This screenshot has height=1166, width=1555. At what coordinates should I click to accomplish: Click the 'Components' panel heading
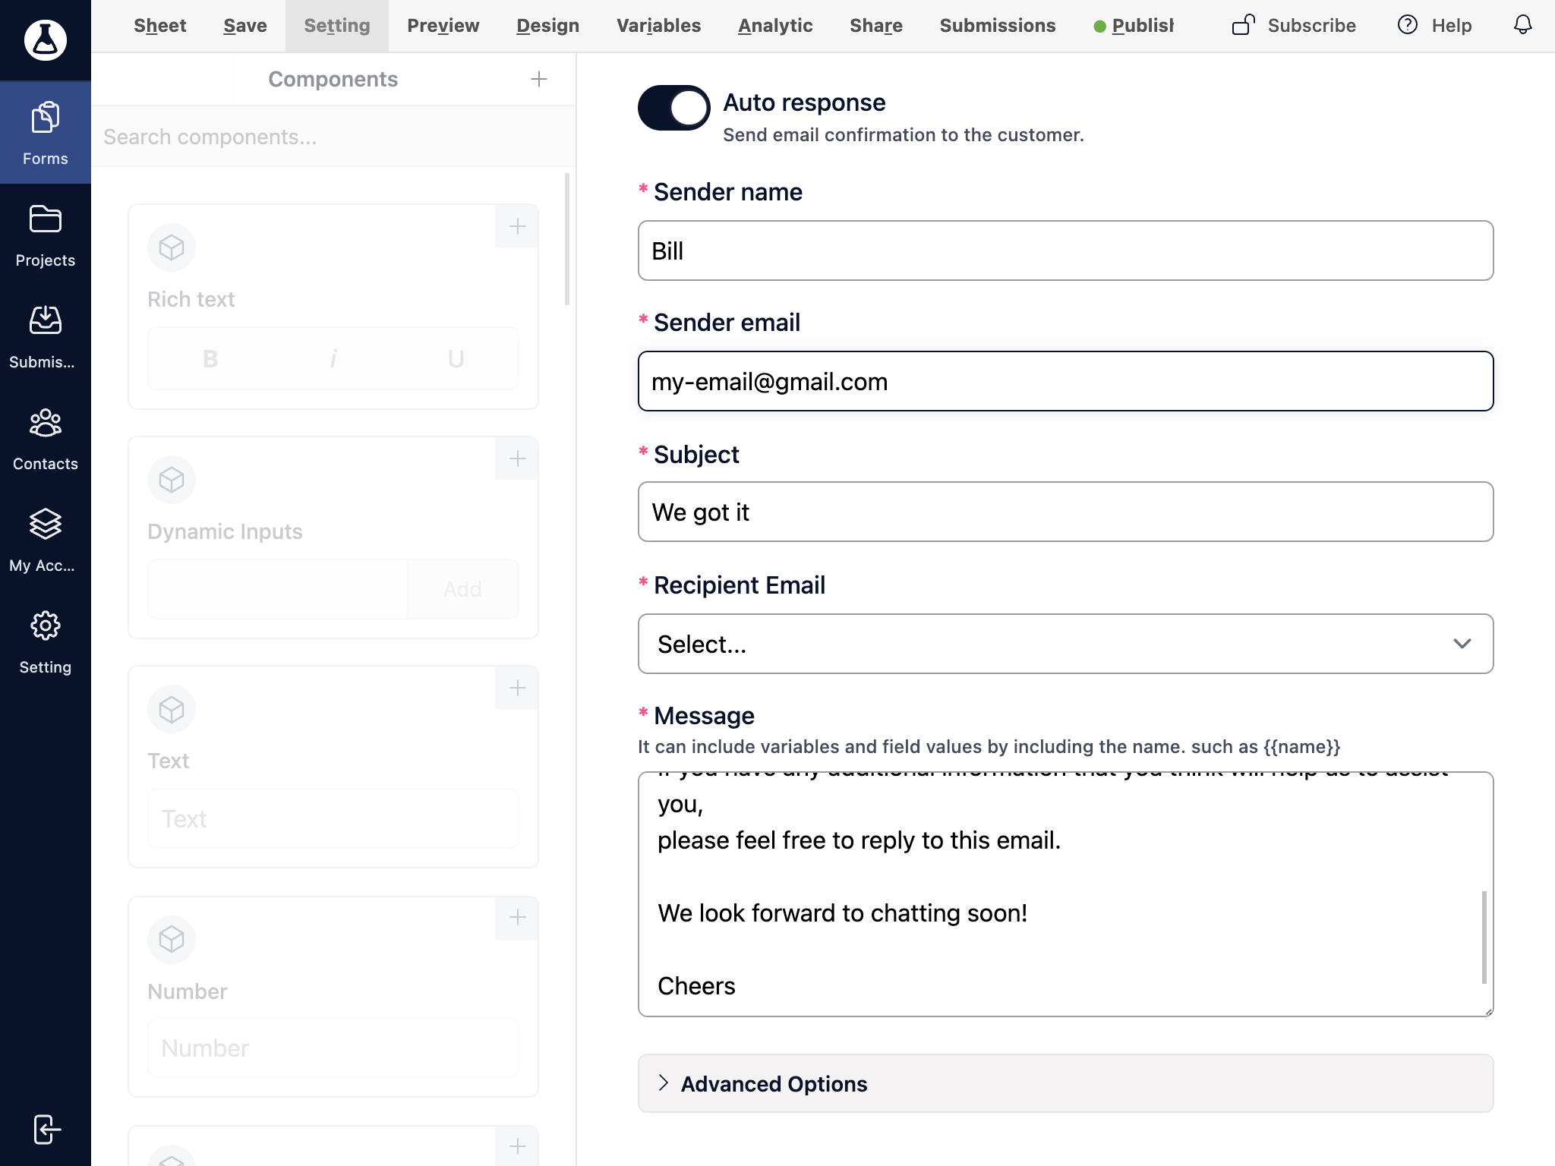[x=333, y=79]
